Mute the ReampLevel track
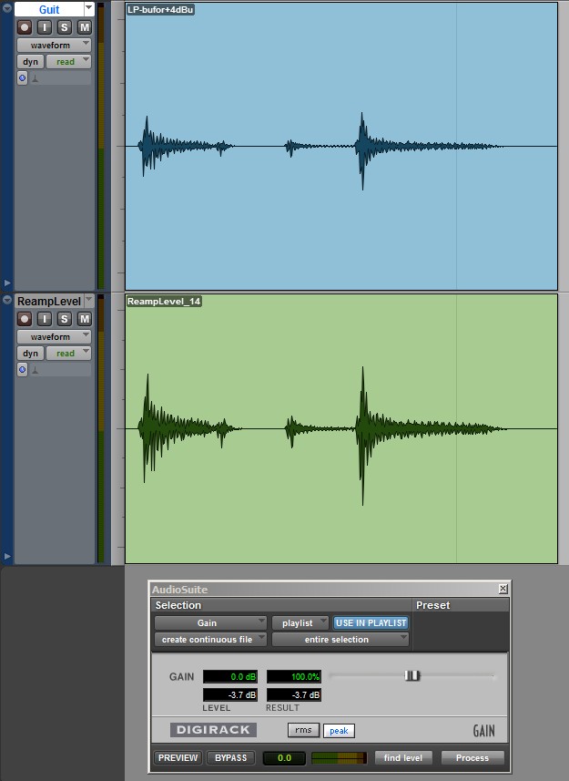569x781 pixels. pos(84,319)
